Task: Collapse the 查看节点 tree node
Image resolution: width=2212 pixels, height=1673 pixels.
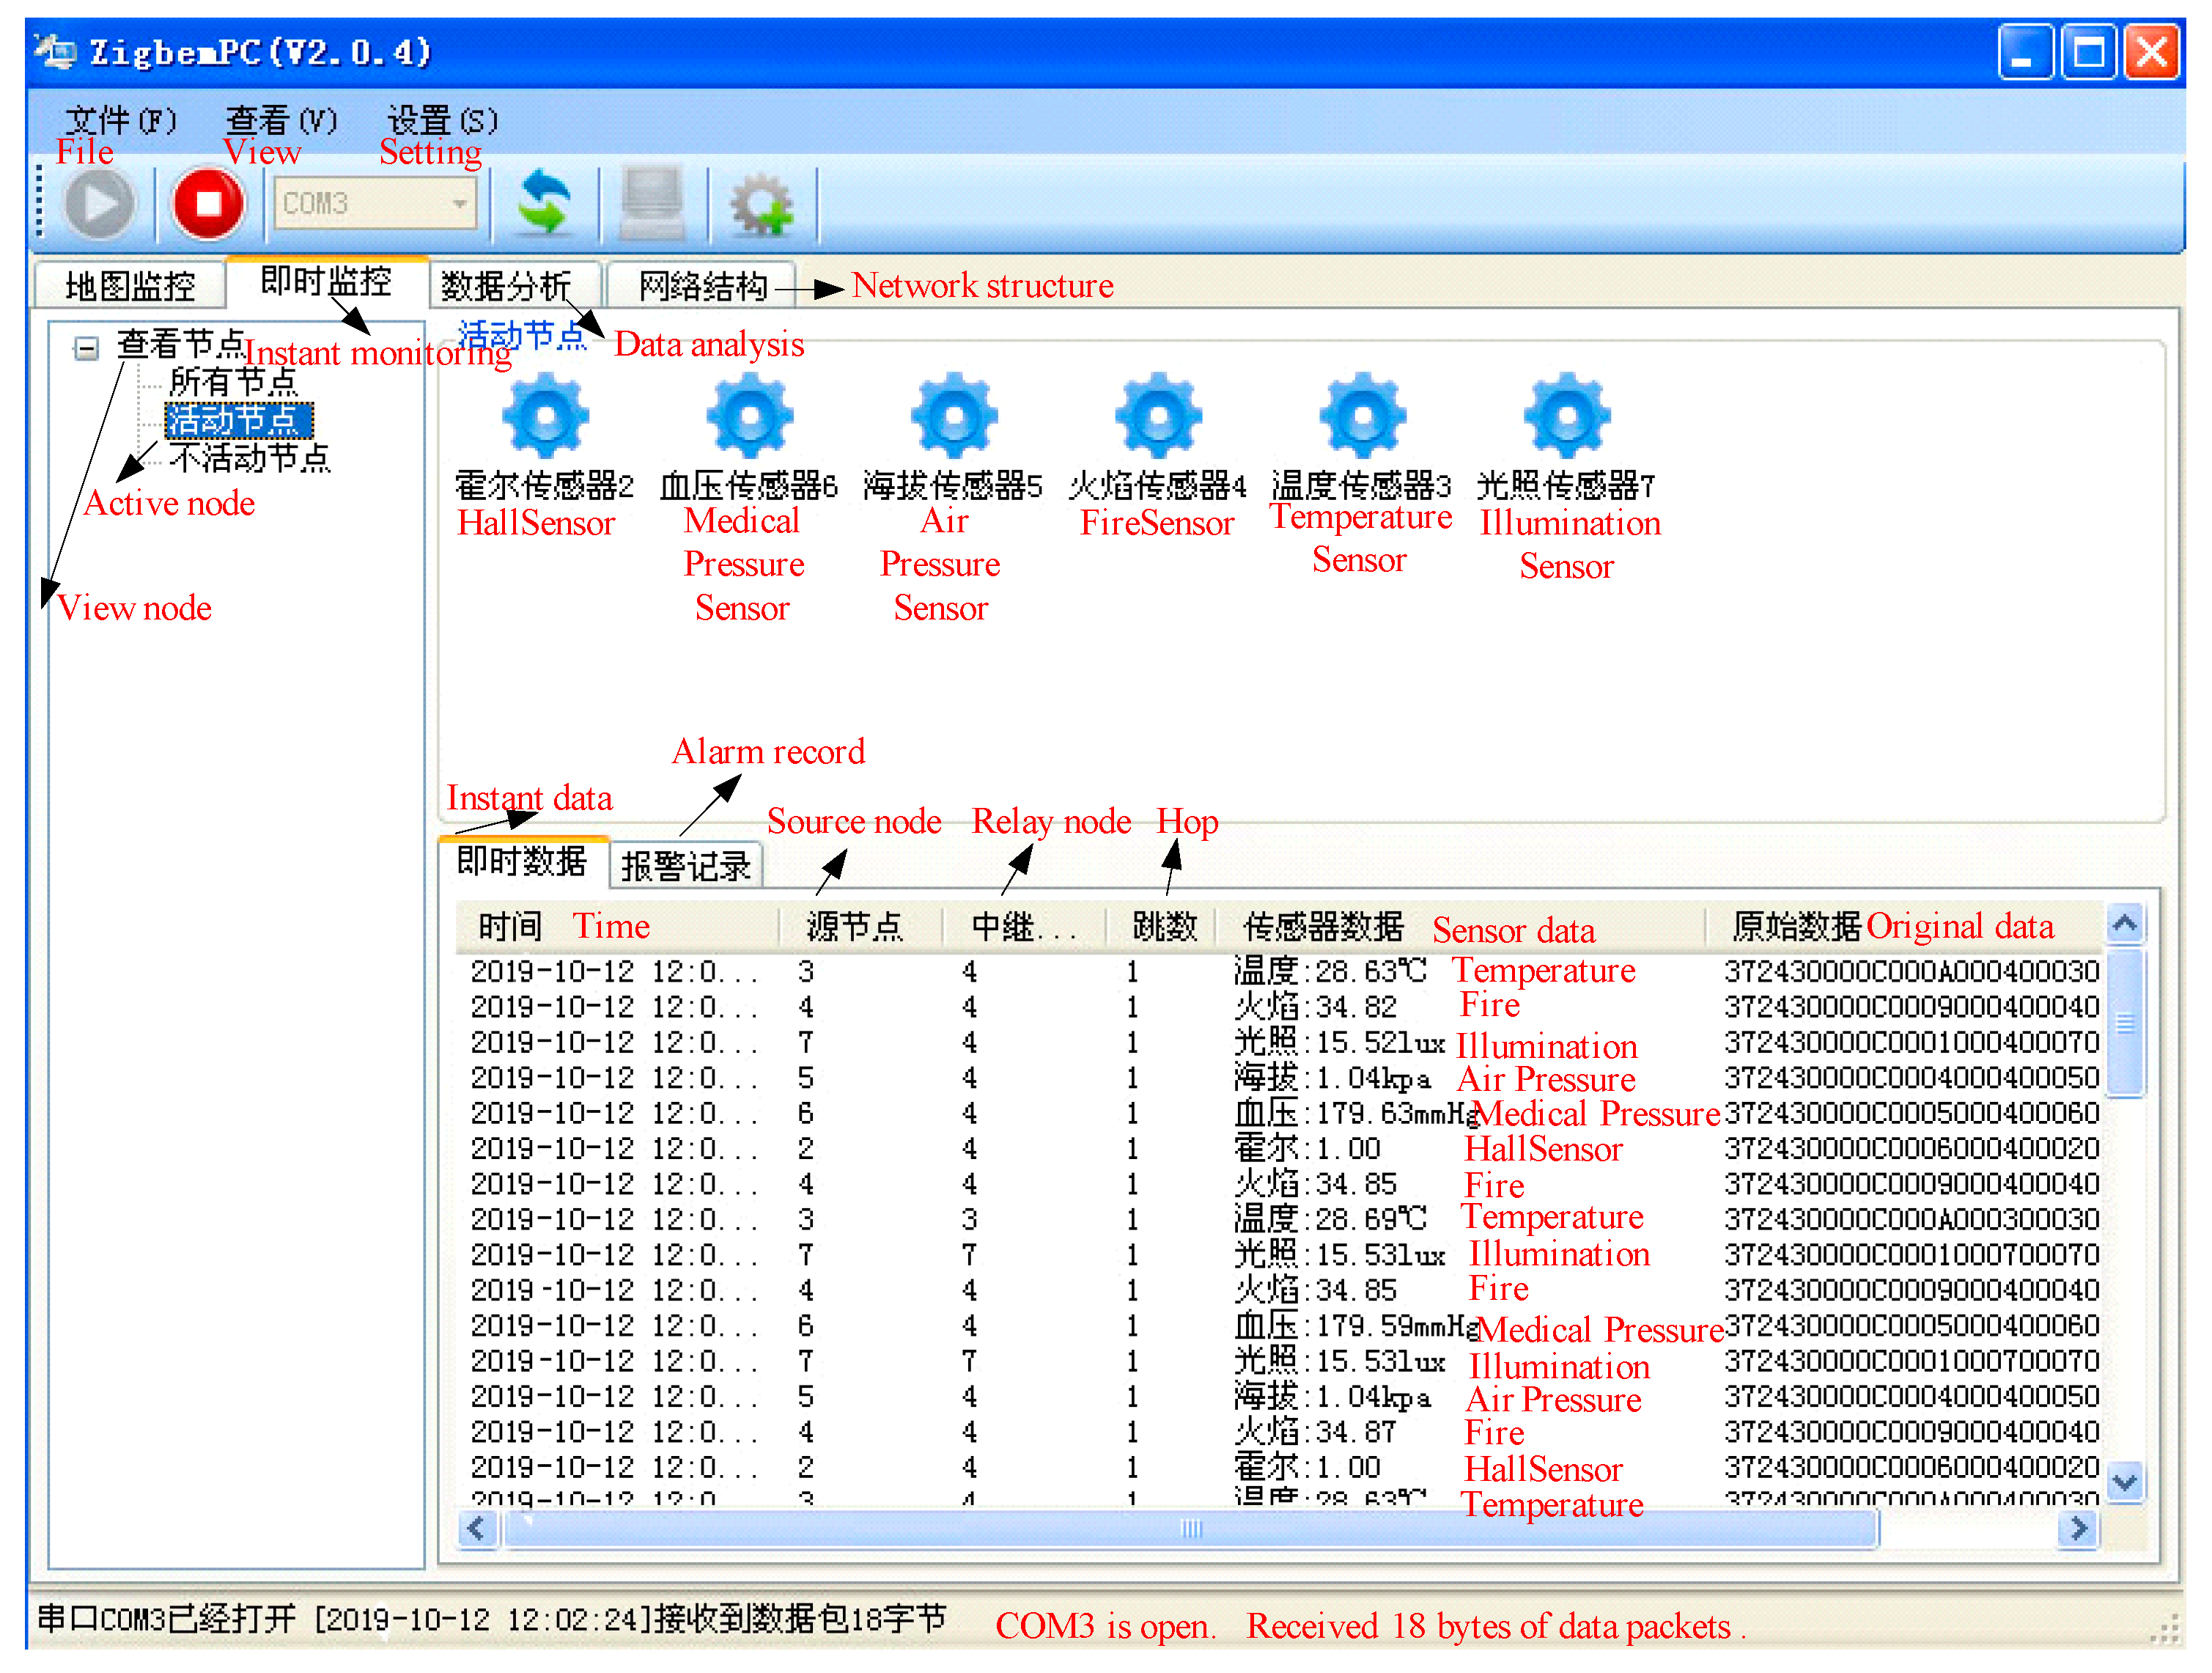Action: click(87, 348)
